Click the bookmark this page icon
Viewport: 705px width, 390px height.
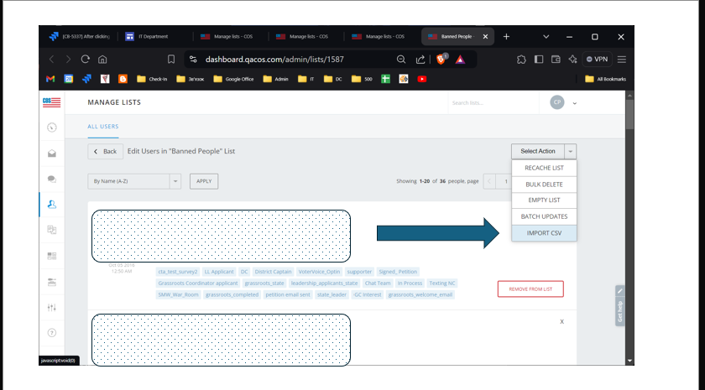click(x=171, y=60)
